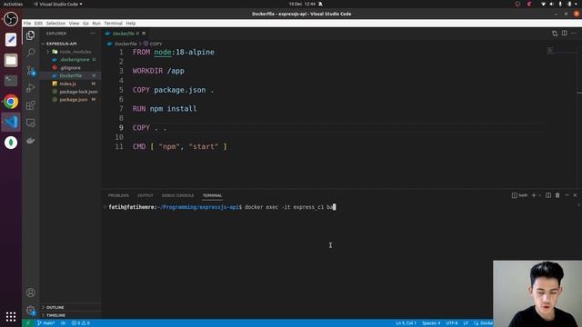The height and width of the screenshot is (327, 582).
Task: Create a new terminal with plus icon
Action: click(534, 195)
